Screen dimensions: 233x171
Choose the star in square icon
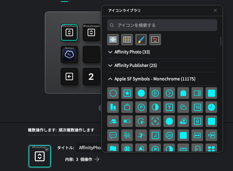127,93
